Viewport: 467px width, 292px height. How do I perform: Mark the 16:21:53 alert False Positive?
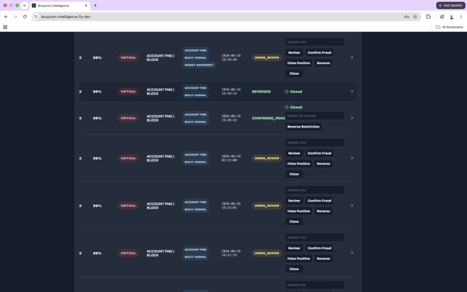[x=298, y=258]
